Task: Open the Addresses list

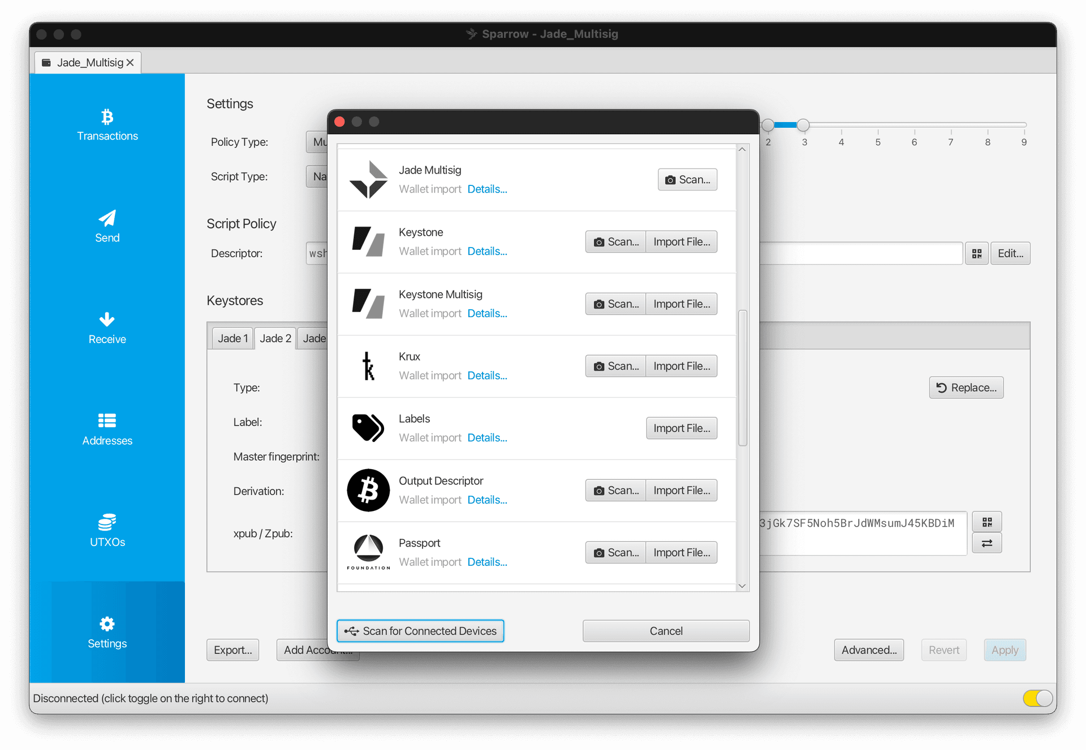Action: (107, 430)
